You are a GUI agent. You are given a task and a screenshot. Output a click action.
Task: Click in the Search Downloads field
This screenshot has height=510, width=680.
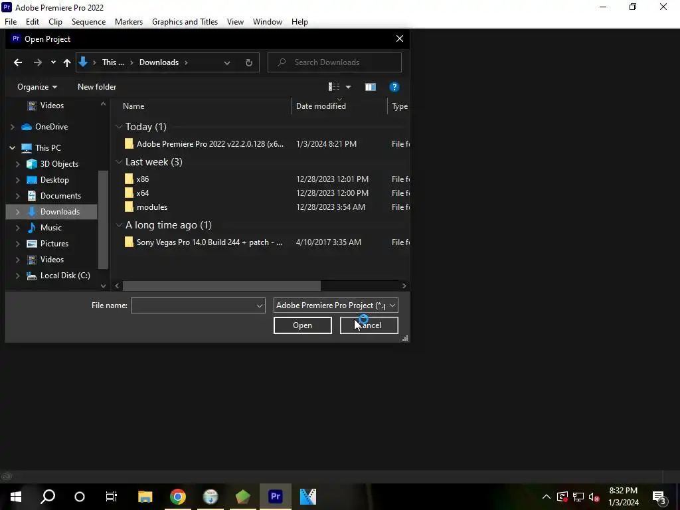click(335, 62)
